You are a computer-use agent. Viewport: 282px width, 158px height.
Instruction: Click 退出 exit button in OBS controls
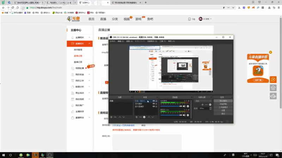[x=223, y=114]
